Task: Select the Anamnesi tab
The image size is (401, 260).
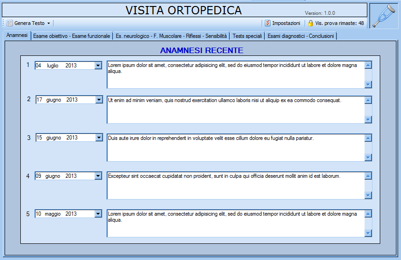Action: tap(17, 35)
